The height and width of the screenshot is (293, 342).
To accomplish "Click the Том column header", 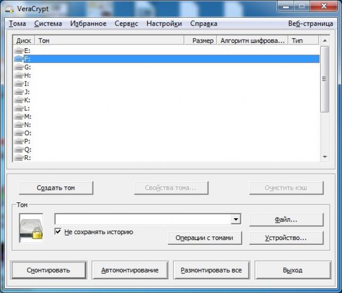I will click(x=109, y=41).
